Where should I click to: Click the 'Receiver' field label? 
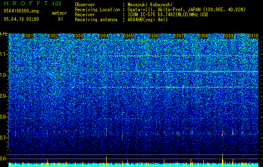coord(85,15)
